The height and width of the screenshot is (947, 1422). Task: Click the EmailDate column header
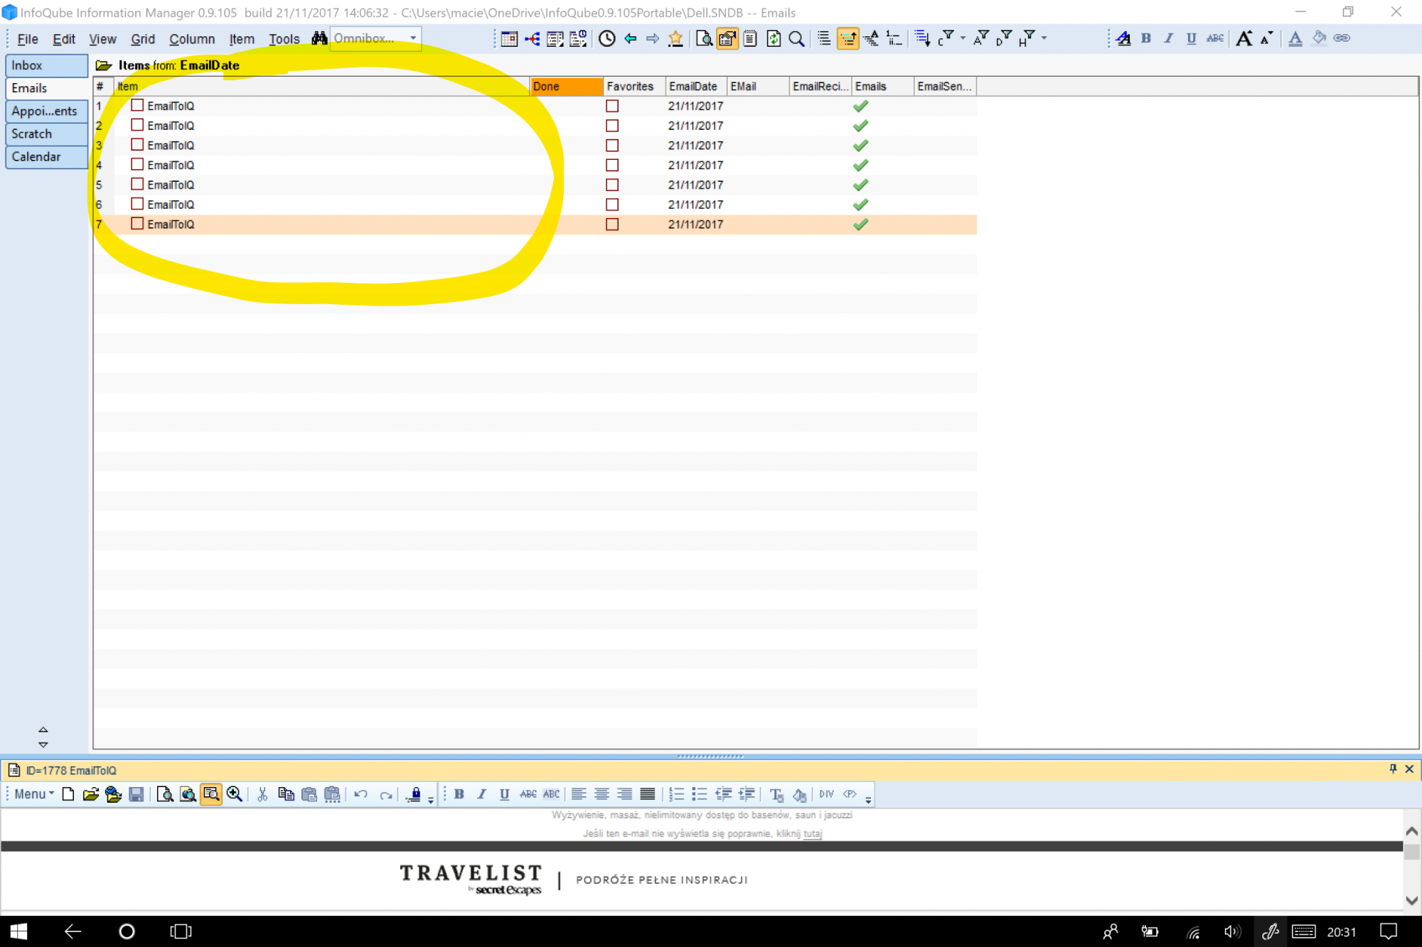click(695, 86)
